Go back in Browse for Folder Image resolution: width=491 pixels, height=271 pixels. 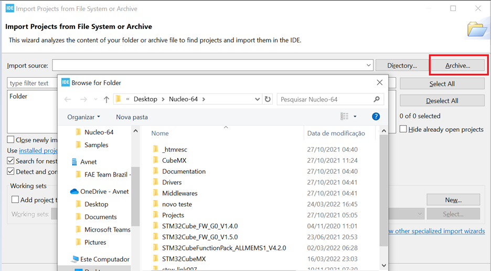coord(68,99)
